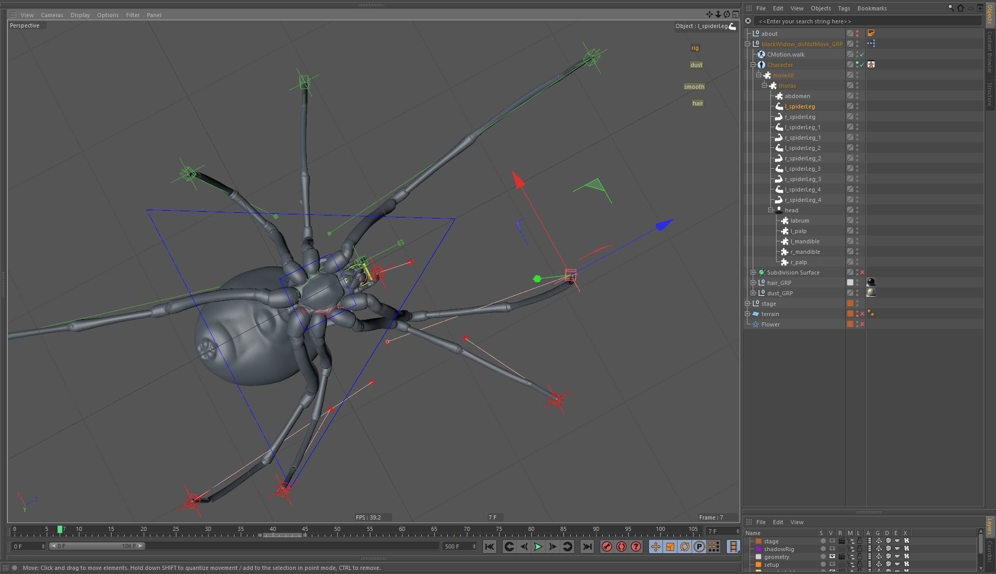The width and height of the screenshot is (996, 574).
Task: Jump to the next keyframe
Action: click(x=568, y=546)
